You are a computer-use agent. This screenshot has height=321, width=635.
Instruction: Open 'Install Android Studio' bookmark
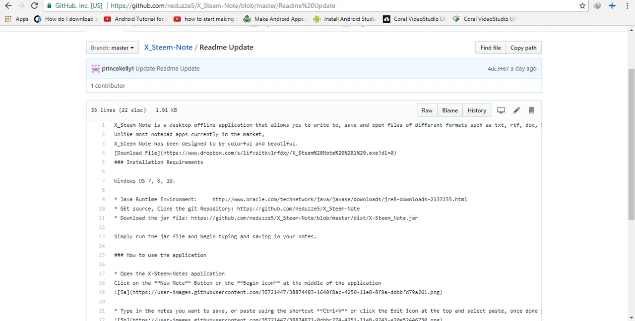coord(345,19)
